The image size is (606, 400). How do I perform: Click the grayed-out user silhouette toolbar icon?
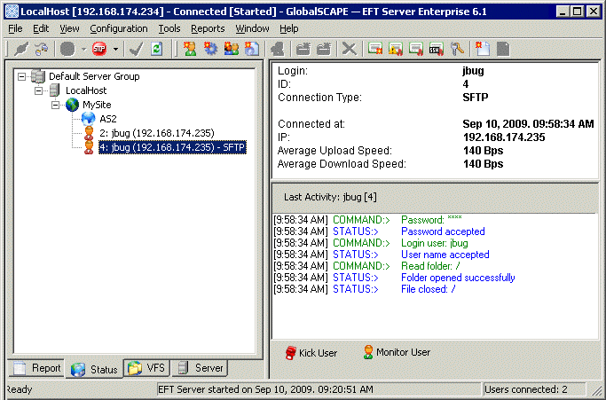[278, 49]
